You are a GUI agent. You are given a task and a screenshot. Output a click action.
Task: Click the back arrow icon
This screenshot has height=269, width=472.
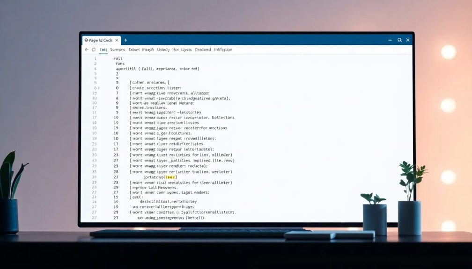click(87, 50)
